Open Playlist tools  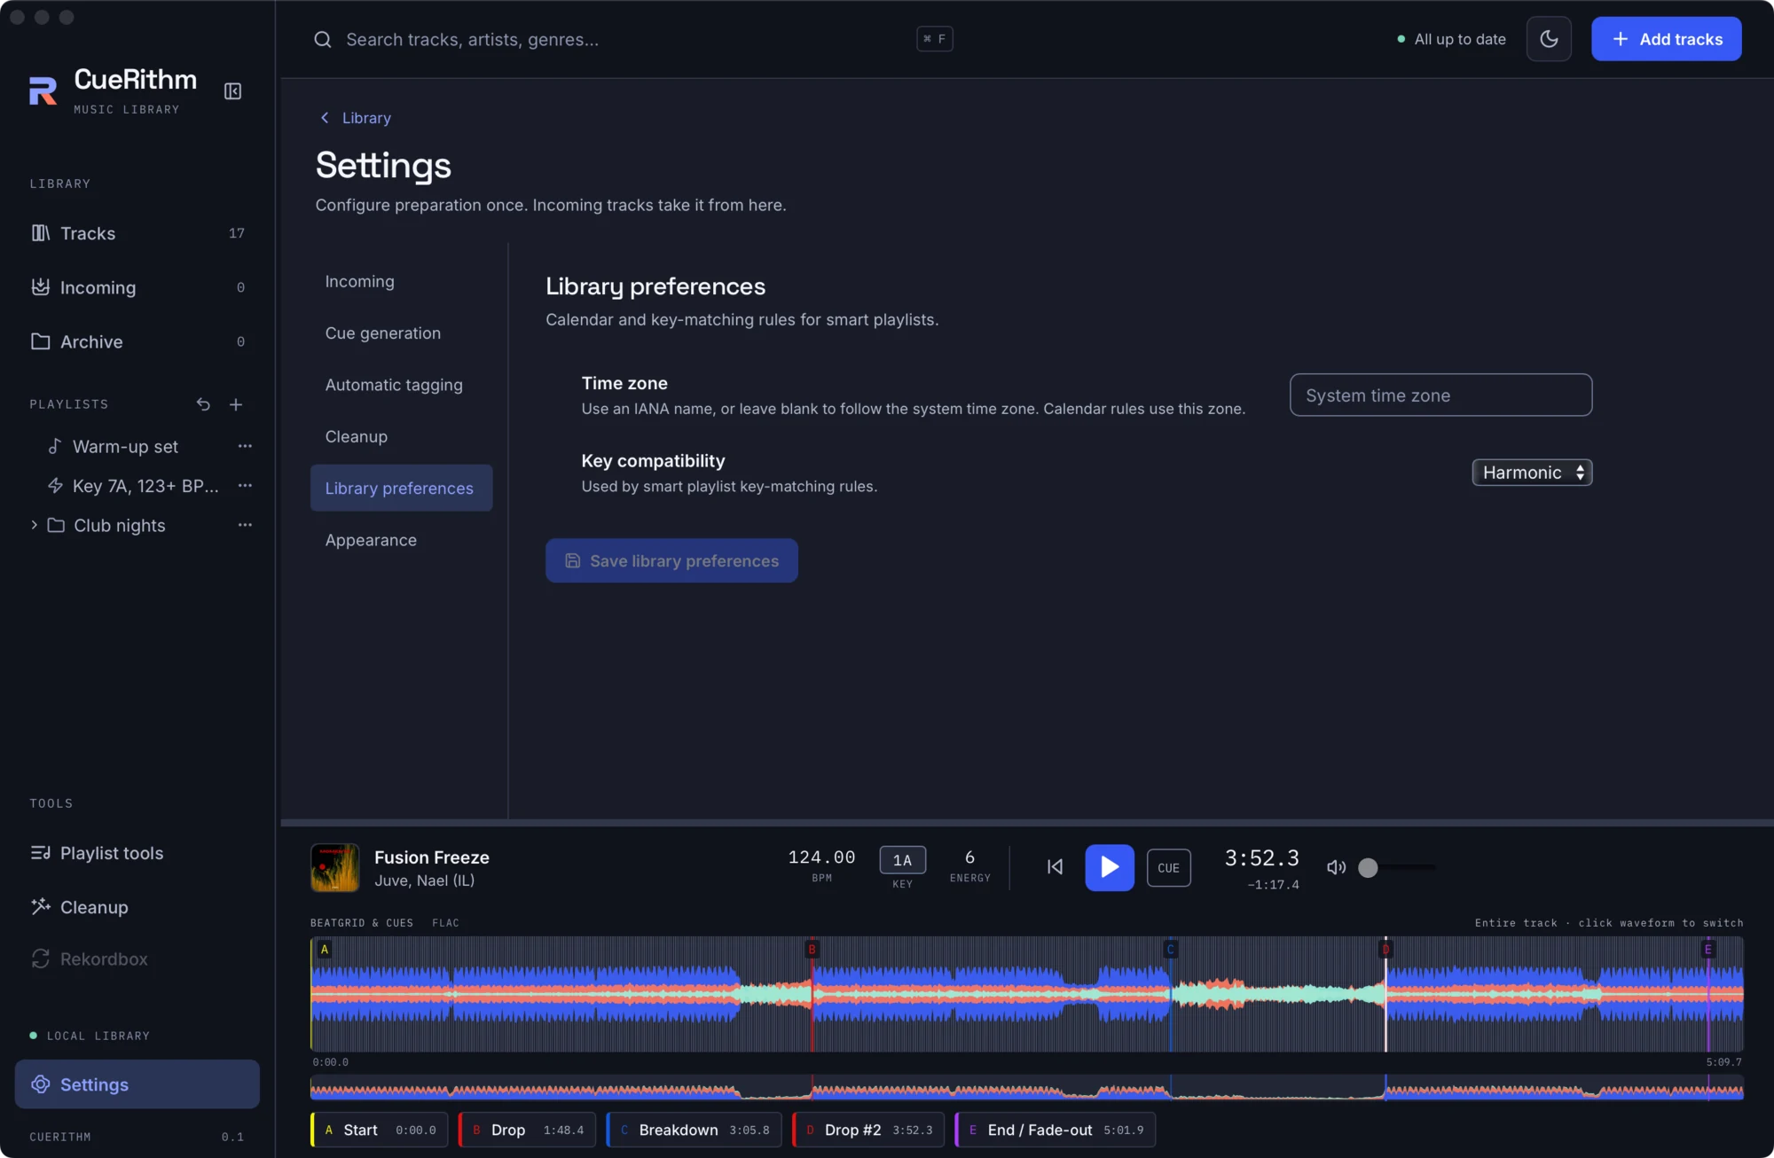137,853
